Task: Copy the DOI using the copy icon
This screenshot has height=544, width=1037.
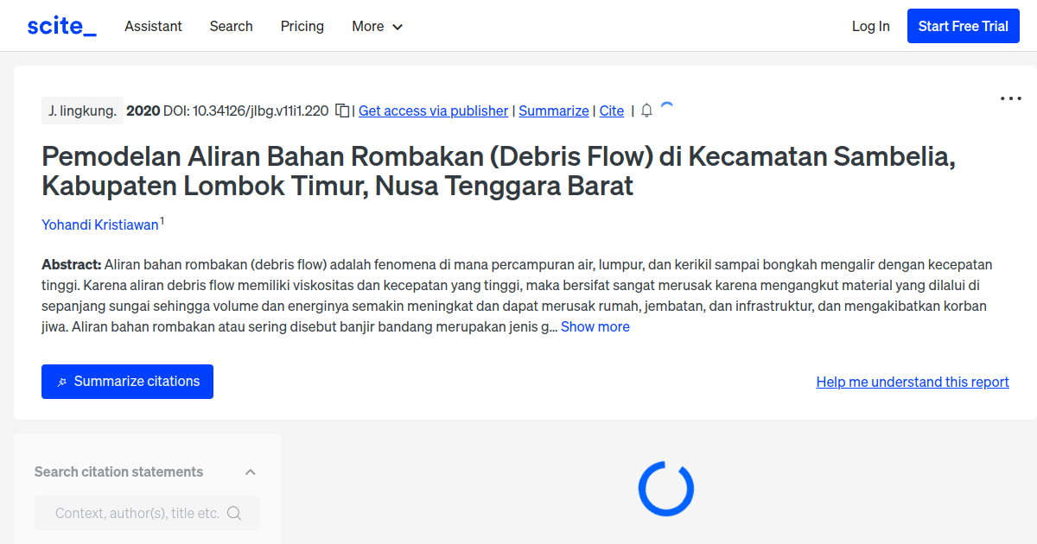Action: coord(342,111)
